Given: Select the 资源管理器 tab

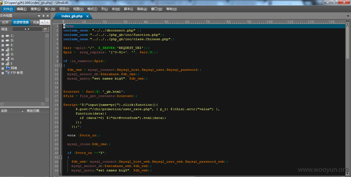Looking at the screenshot, I should tap(21, 22).
